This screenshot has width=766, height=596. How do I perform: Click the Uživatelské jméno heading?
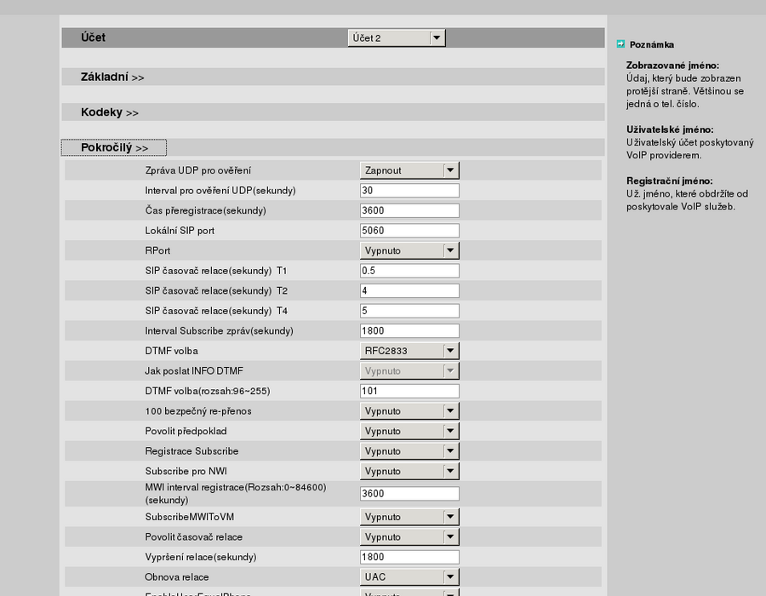(670, 129)
